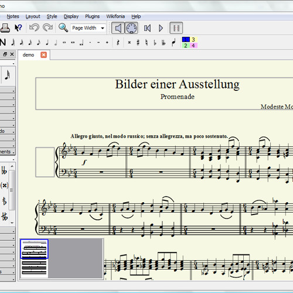The width and height of the screenshot is (293, 293).
Task: Select the subtitle 'Promenade'
Action: (178, 97)
